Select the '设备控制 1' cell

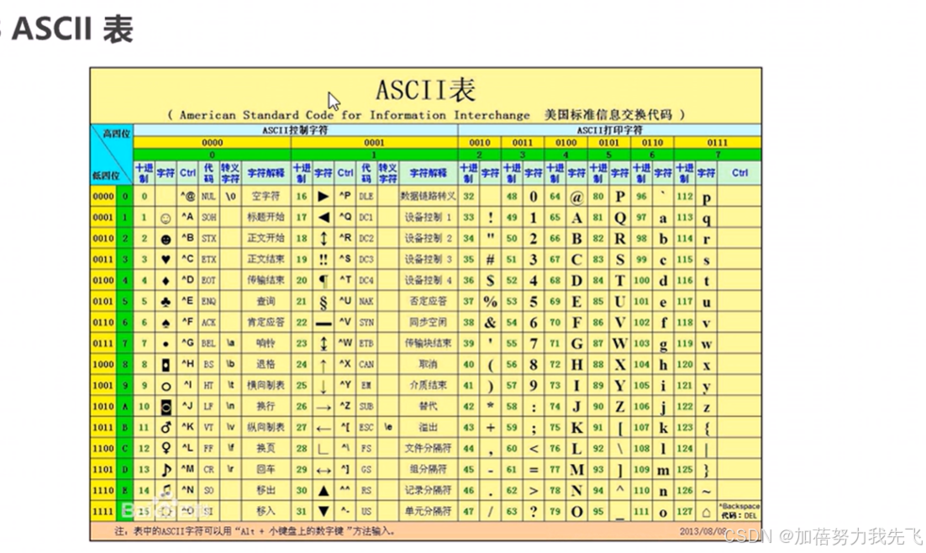[429, 217]
